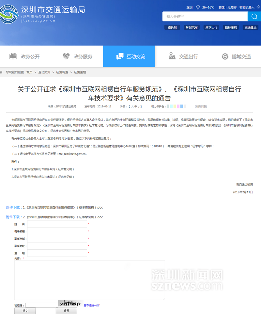The width and height of the screenshot is (261, 314).
Task: Click the map pin icon beside 交通出行
Action: (172, 56)
